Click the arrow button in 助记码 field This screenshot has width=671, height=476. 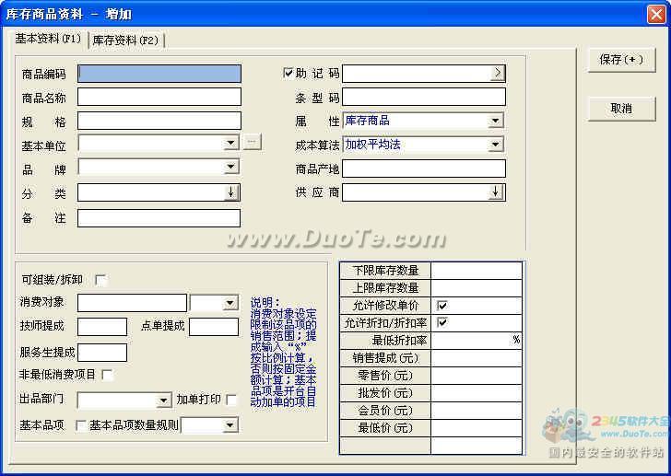(x=497, y=73)
